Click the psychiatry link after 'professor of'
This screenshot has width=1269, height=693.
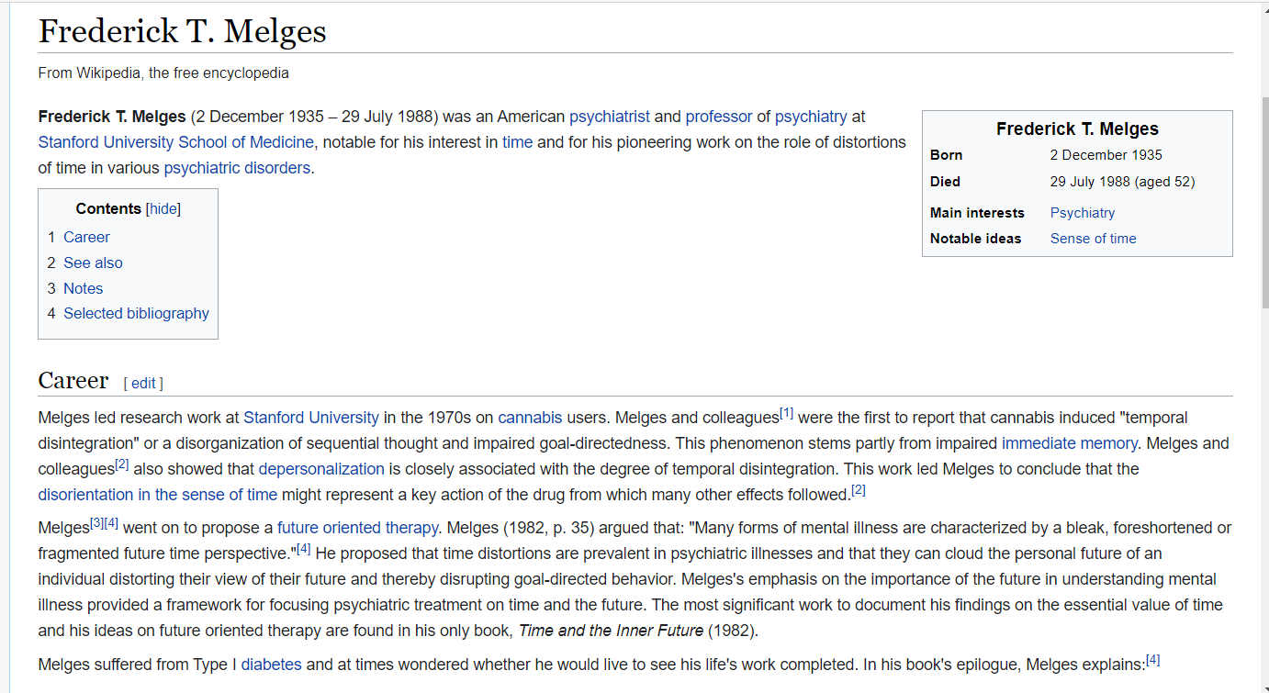click(811, 117)
